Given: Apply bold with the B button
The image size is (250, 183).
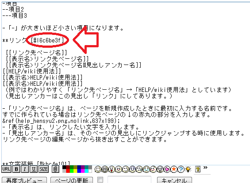Looking at the screenshot, I should (16, 169).
